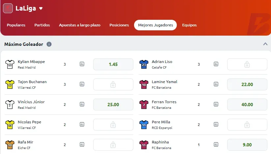Image resolution: width=271 pixels, height=154 pixels.
Task: Bet on Kylian Mbappe at 1.45 odds
Action: tap(113, 64)
